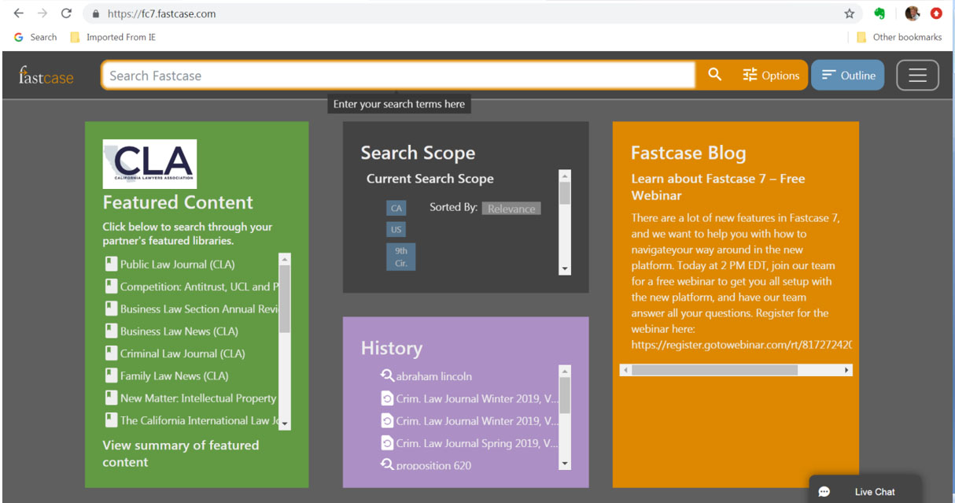Open the 'Sorted By' Relevance dropdown
The height and width of the screenshot is (503, 955).
coord(511,208)
